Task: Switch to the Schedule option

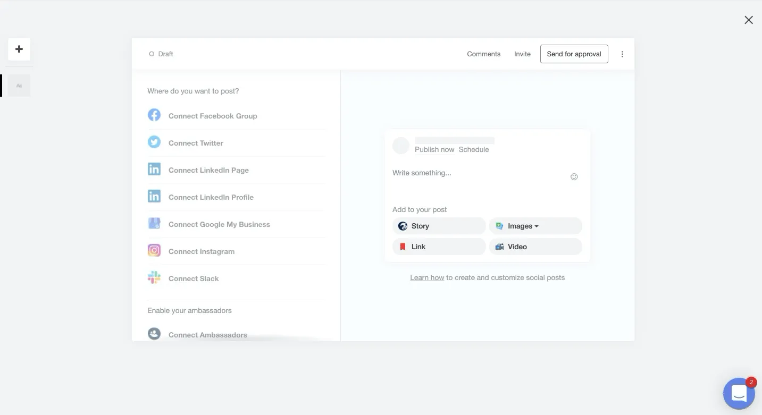Action: pos(474,150)
